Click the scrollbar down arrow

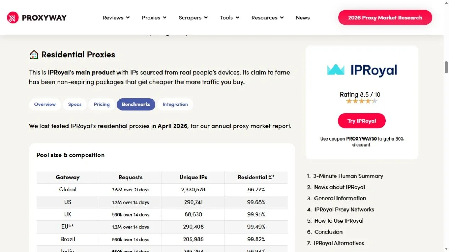(x=446, y=249)
